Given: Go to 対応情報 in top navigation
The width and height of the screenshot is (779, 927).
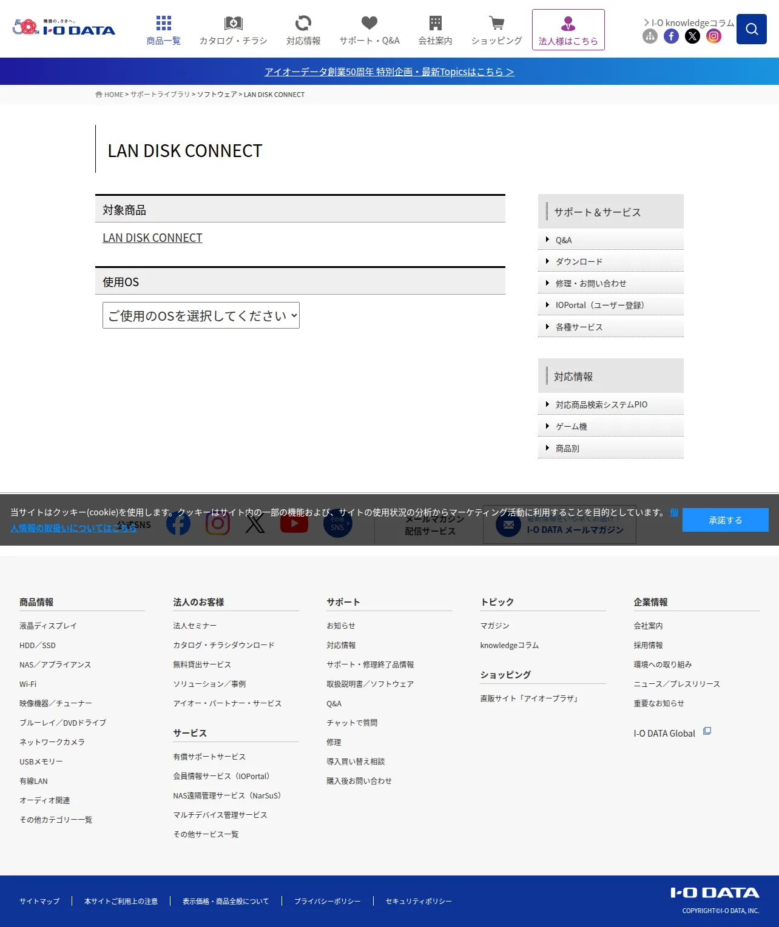Looking at the screenshot, I should (x=303, y=30).
